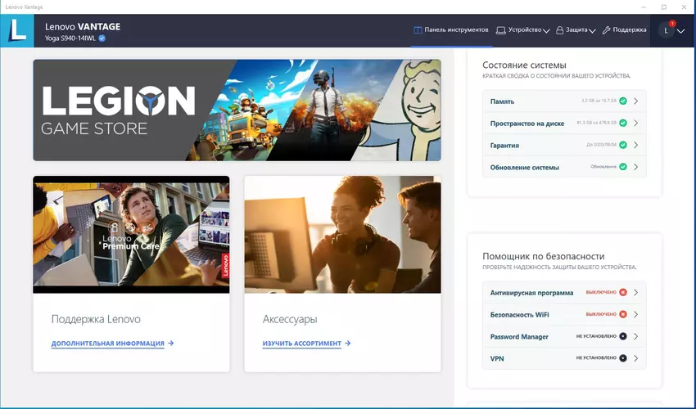This screenshot has width=696, height=409.
Task: Click the black status icon for VPN
Action: (623, 358)
